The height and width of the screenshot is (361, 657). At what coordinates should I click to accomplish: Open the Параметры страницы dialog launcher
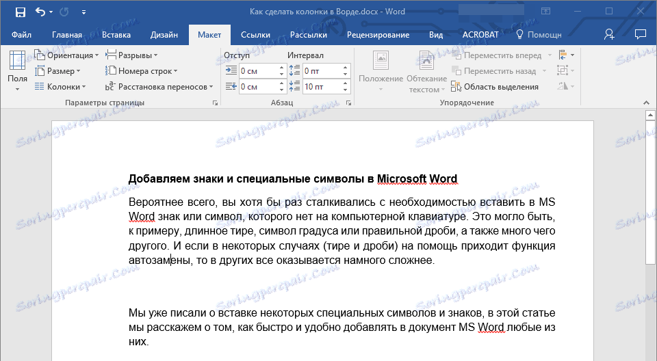[x=215, y=103]
